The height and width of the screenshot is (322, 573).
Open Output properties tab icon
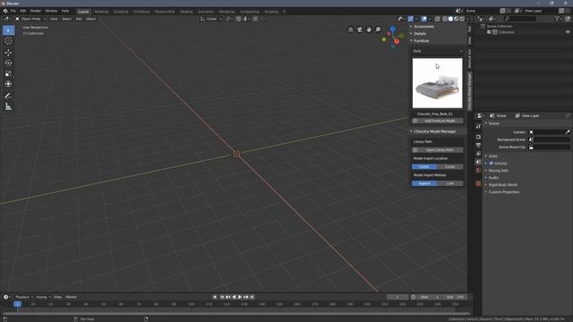pyautogui.click(x=478, y=145)
